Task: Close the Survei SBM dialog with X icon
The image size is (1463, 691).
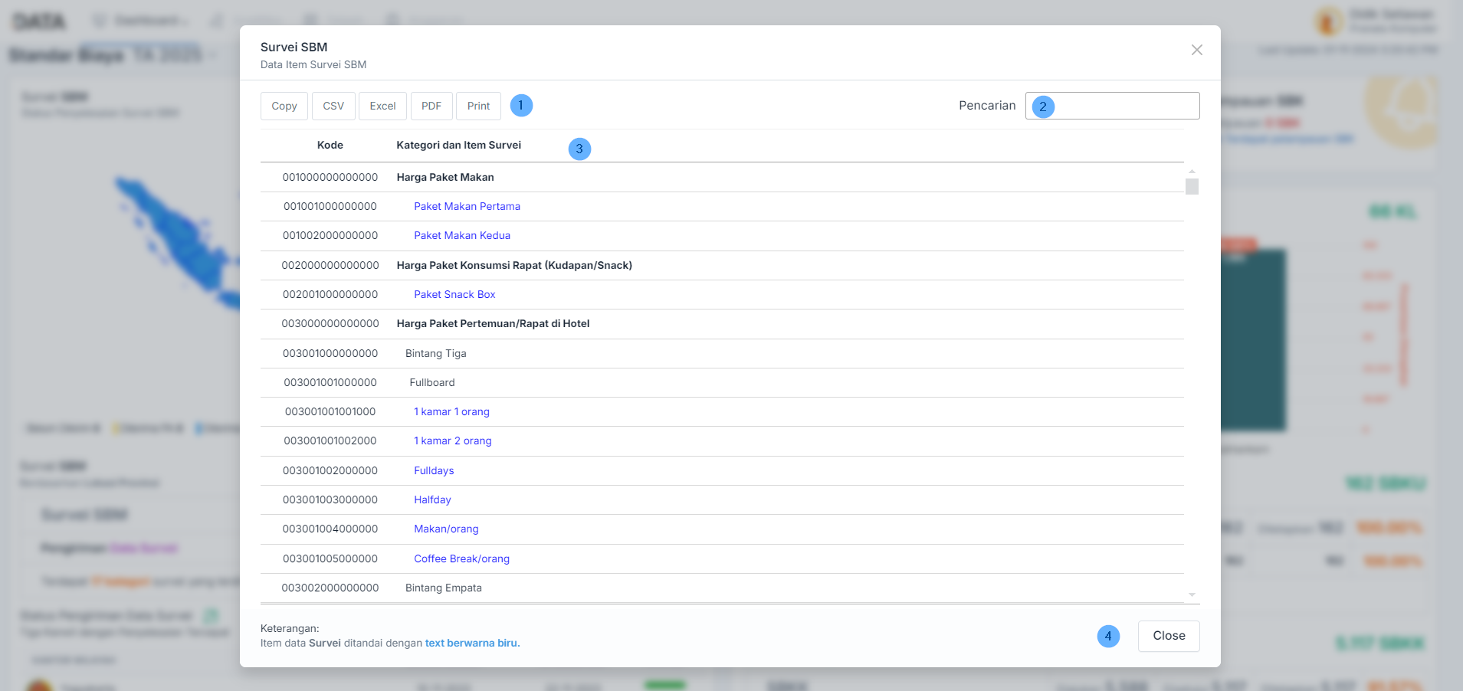Action: coord(1196,50)
